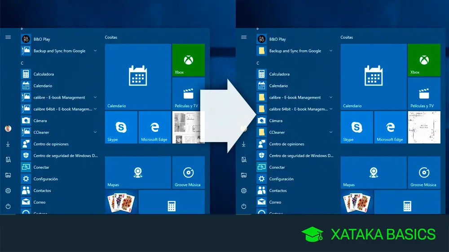
Task: Open solitaire cards tile in left menu
Action: pyautogui.click(x=121, y=202)
